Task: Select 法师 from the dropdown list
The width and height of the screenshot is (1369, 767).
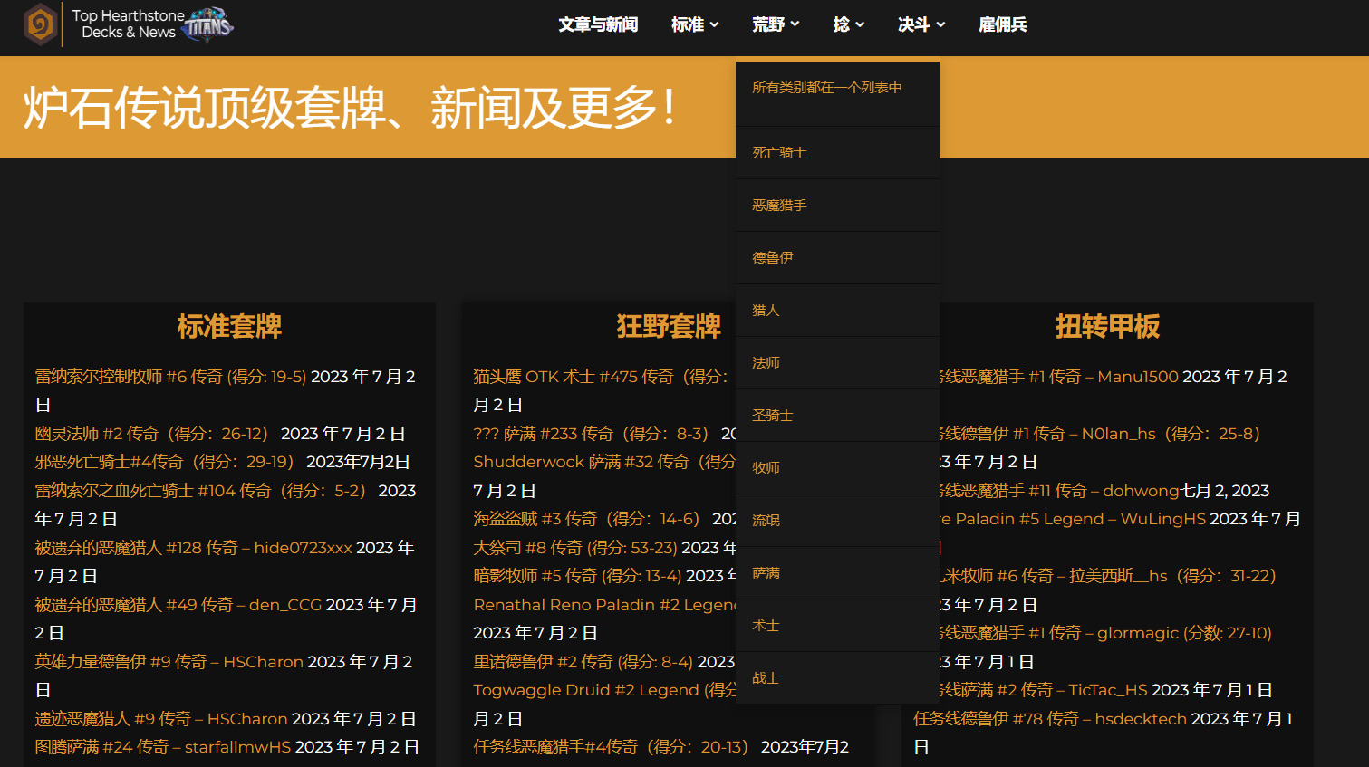Action: coord(766,363)
